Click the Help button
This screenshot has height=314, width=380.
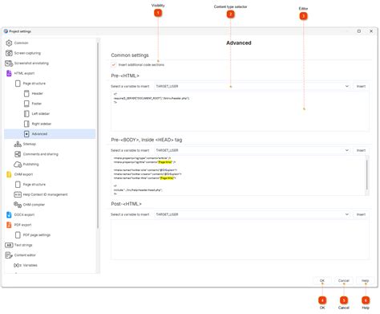[366, 280]
